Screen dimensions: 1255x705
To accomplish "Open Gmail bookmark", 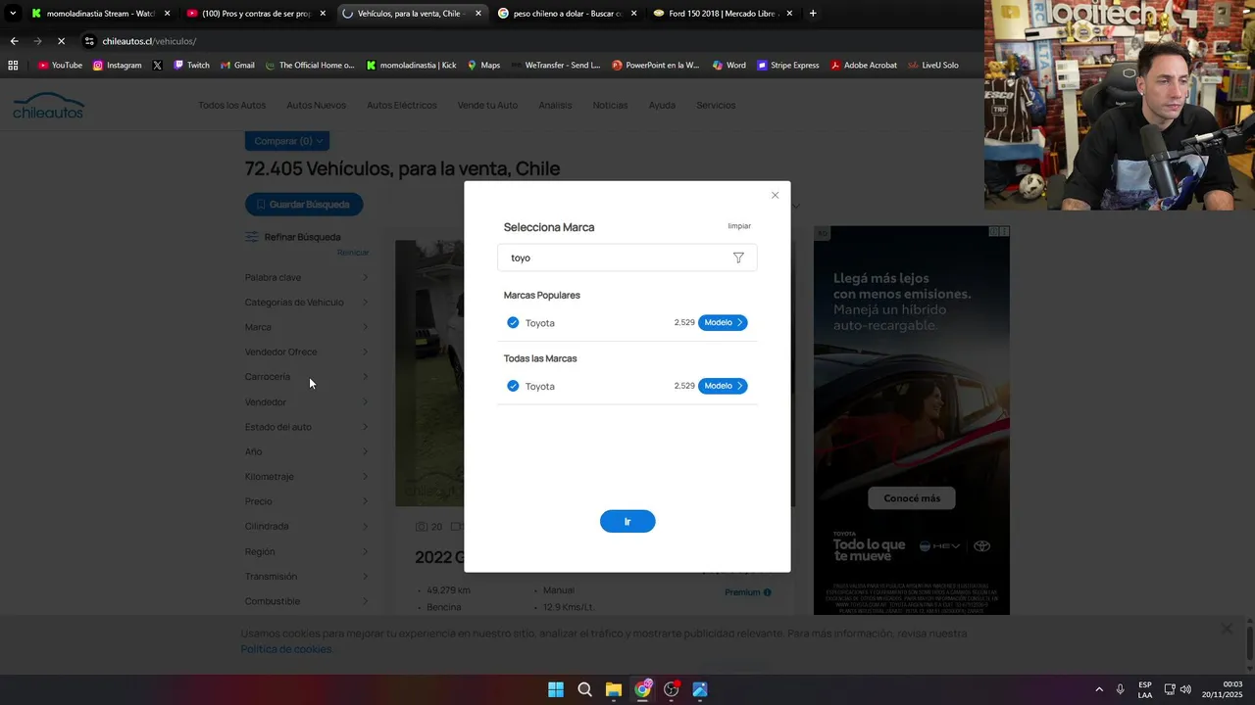I will (x=237, y=66).
